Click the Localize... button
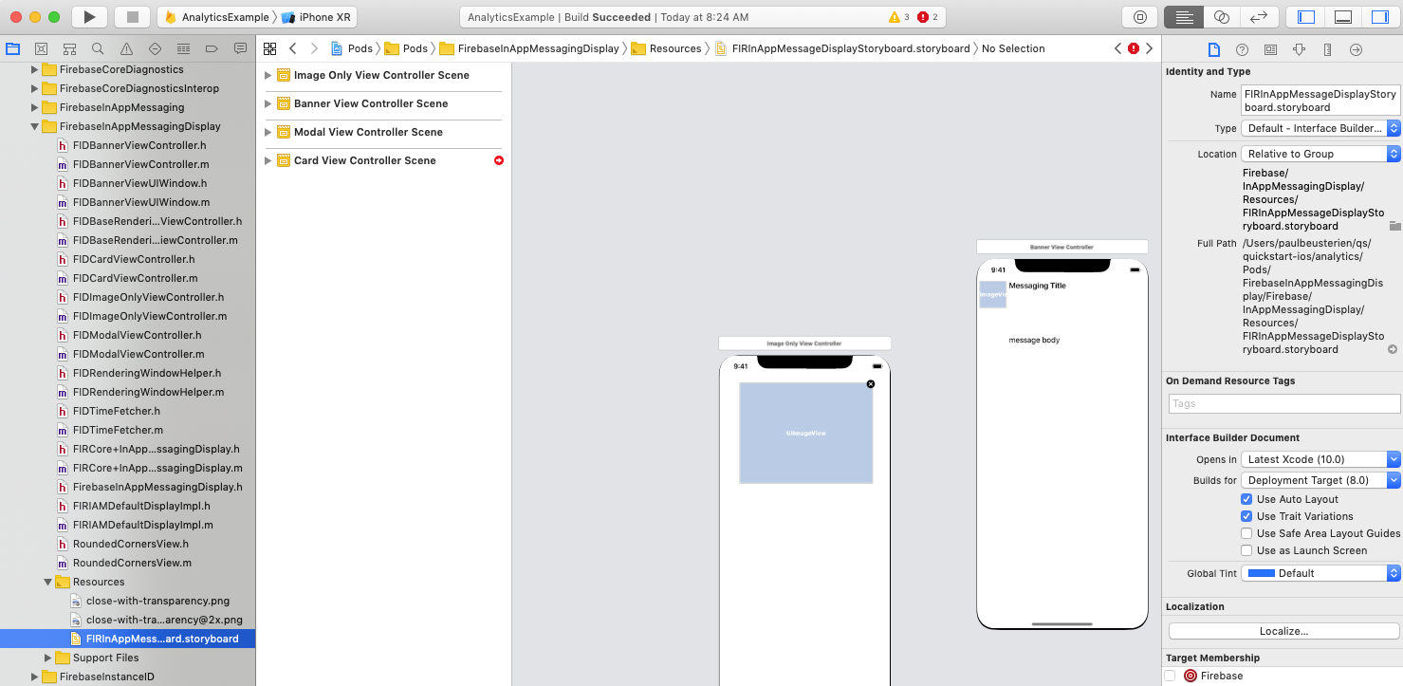This screenshot has height=686, width=1403. (1283, 631)
